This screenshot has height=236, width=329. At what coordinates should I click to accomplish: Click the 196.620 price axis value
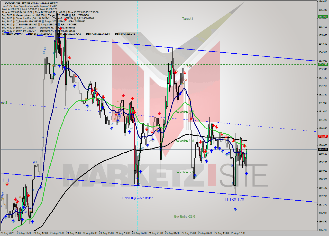(323, 2)
